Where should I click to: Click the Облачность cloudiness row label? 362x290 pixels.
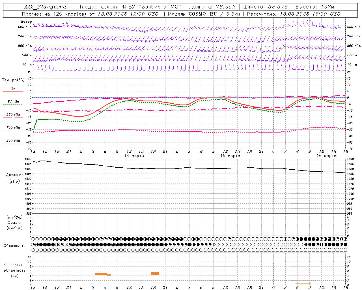pos(14,246)
